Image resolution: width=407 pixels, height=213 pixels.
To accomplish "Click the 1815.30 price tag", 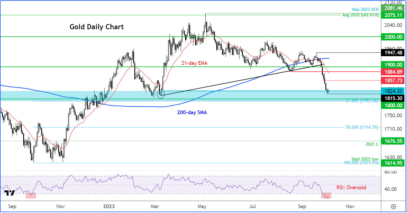I will (x=392, y=98).
